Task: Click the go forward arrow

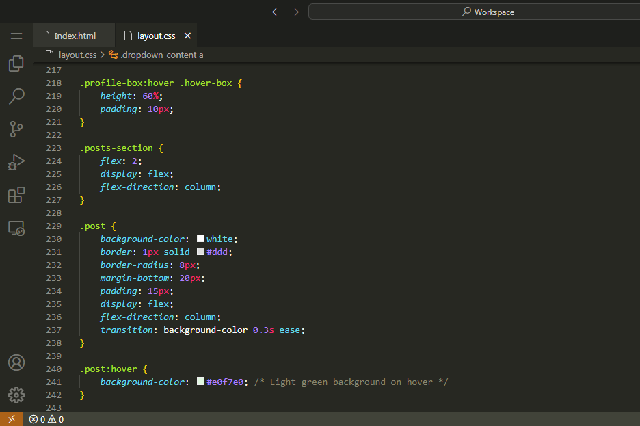Action: [294, 12]
